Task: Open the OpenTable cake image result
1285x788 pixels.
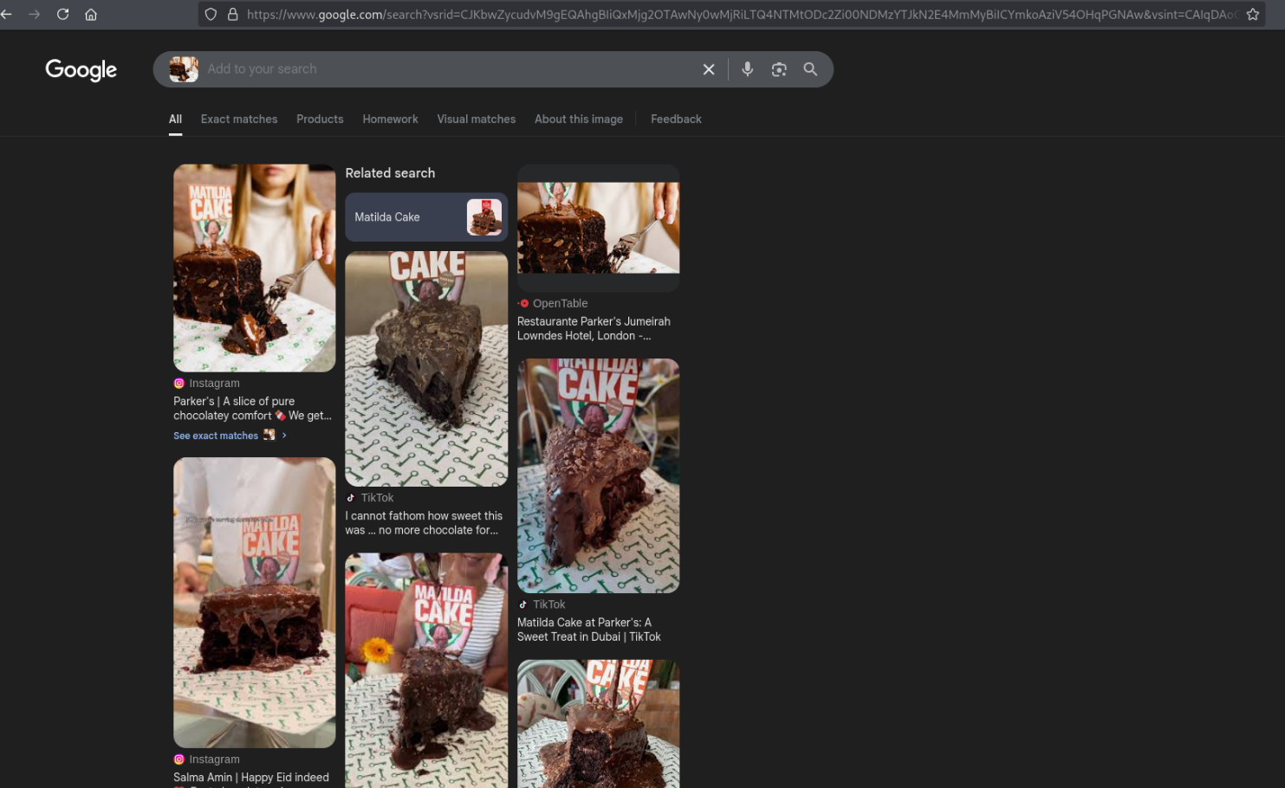Action: tap(598, 228)
